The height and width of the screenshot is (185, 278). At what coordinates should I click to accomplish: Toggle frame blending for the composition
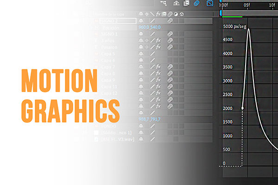click(186, 3)
